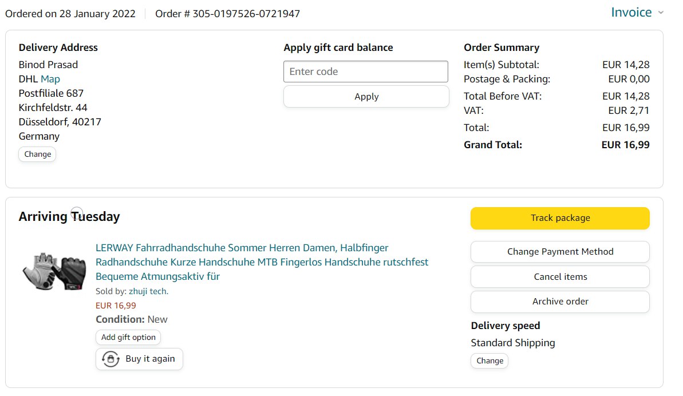683x396 pixels.
Task: Click the Arriving Tuesday heading
Action: coord(69,216)
